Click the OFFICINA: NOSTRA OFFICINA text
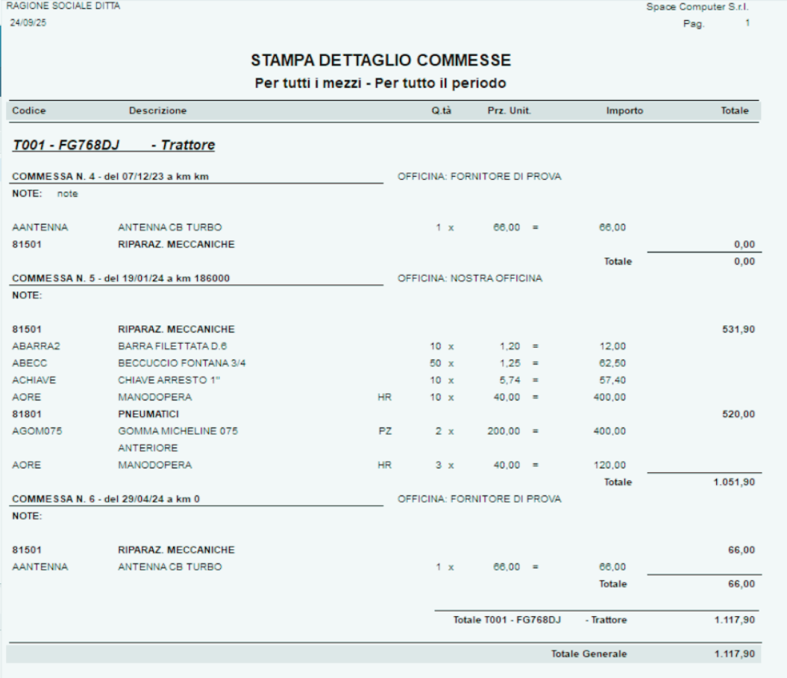The height and width of the screenshot is (678, 787). 470,278
